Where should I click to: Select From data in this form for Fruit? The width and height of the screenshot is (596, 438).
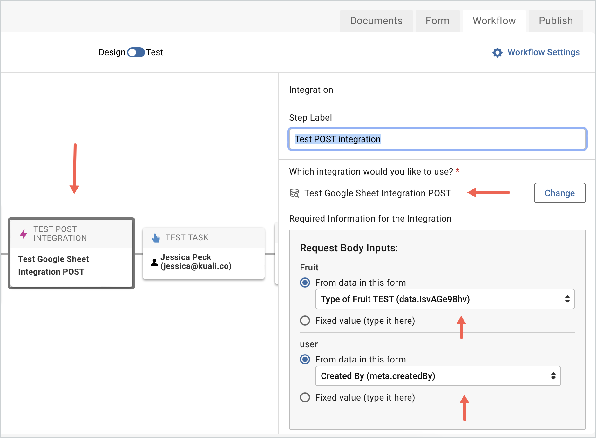pyautogui.click(x=305, y=282)
